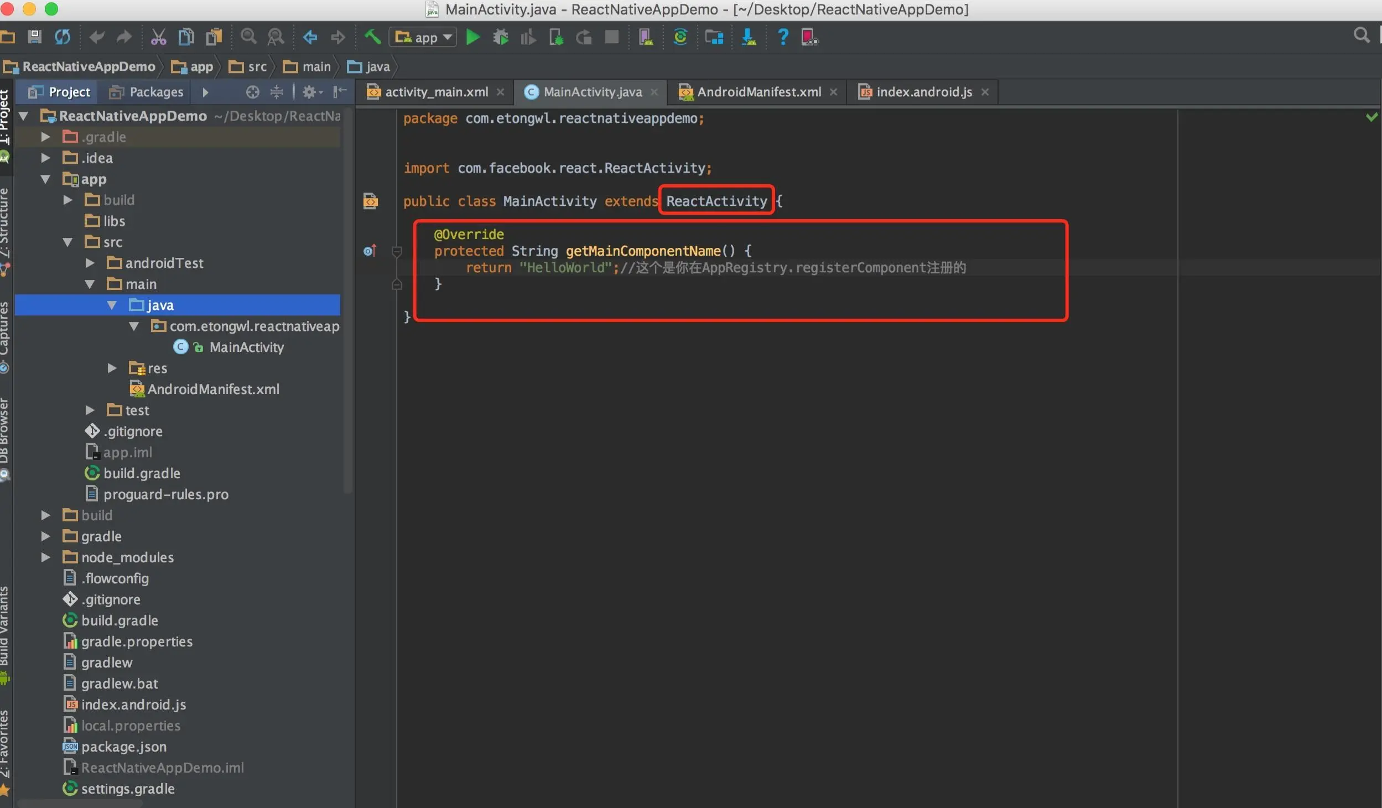Close the index.android.js tab
The width and height of the screenshot is (1382, 808).
(985, 92)
